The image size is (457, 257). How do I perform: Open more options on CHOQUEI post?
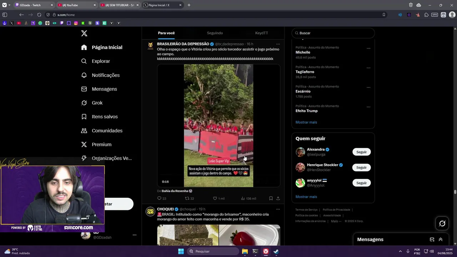click(278, 209)
